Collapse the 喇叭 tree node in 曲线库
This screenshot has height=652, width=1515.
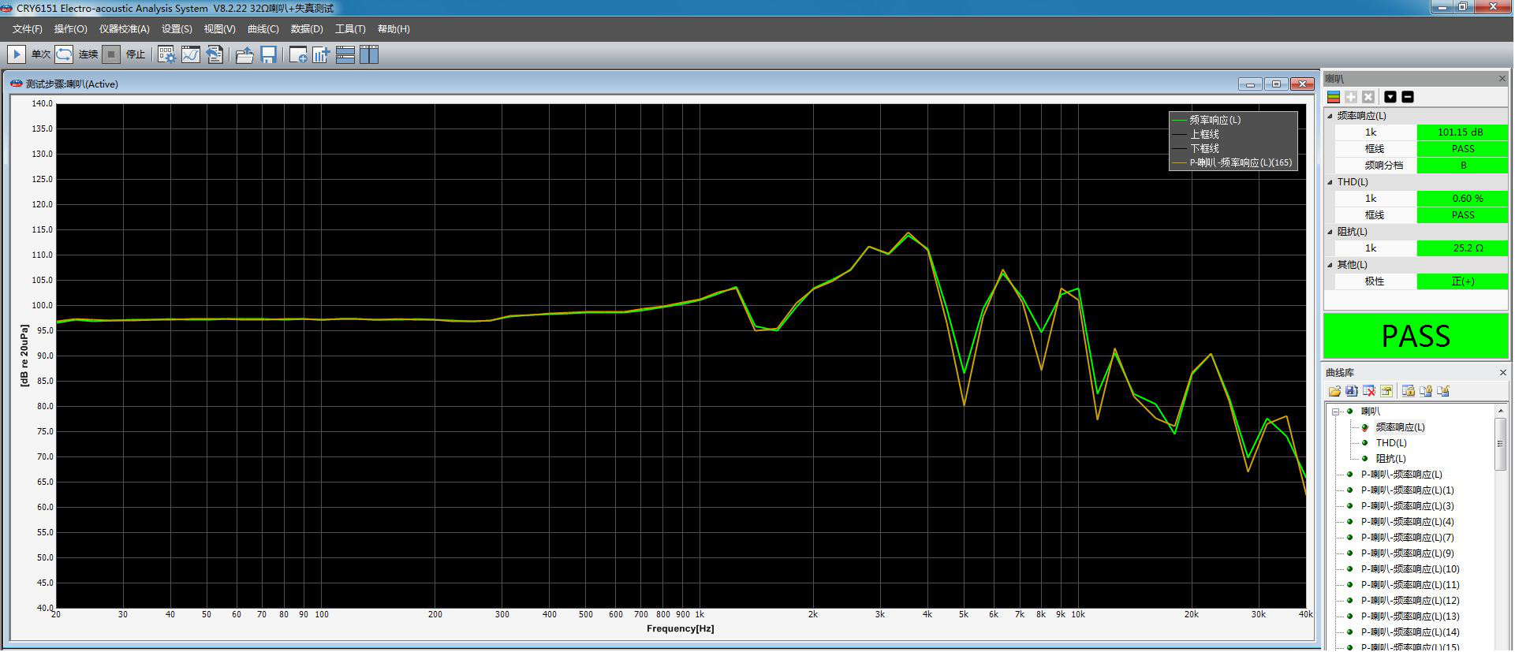pyautogui.click(x=1336, y=412)
